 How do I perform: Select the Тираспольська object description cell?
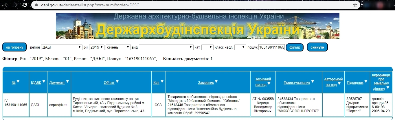pos(111,105)
